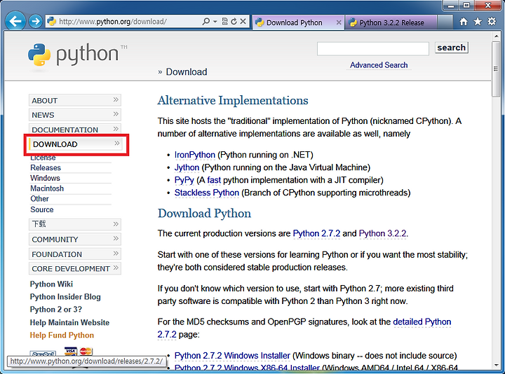Viewport: 505px width, 374px height.
Task: Open the Python 3.2.2 production version link
Action: pos(382,233)
